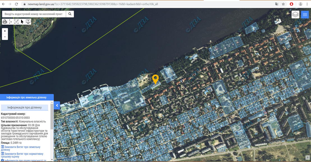Open the map layers switcher

point(295,15)
